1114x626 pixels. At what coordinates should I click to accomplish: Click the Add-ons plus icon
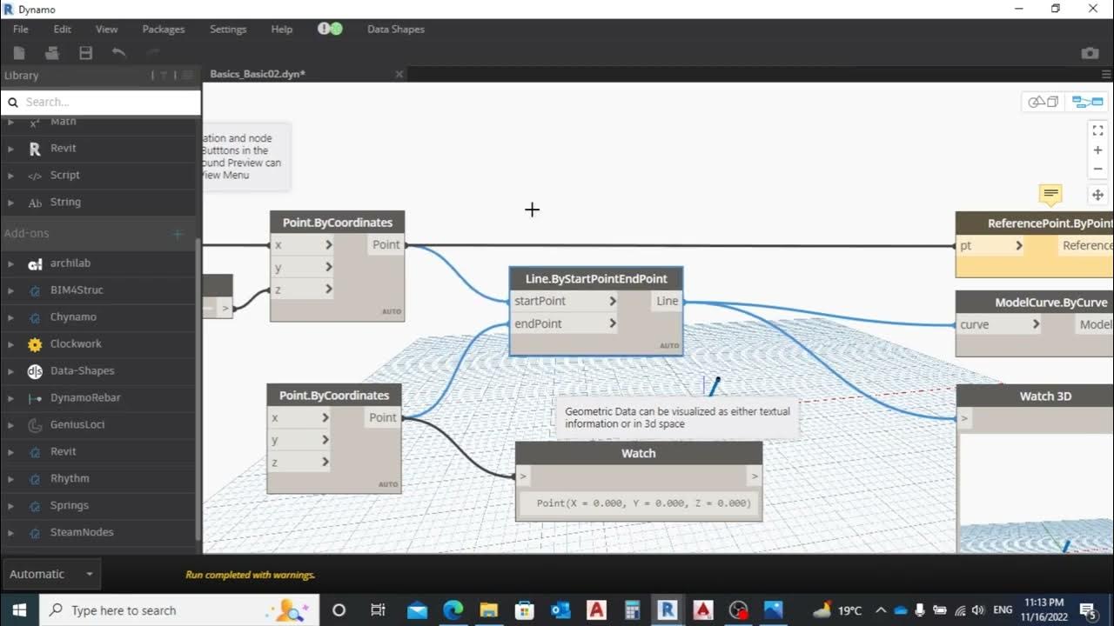(178, 234)
